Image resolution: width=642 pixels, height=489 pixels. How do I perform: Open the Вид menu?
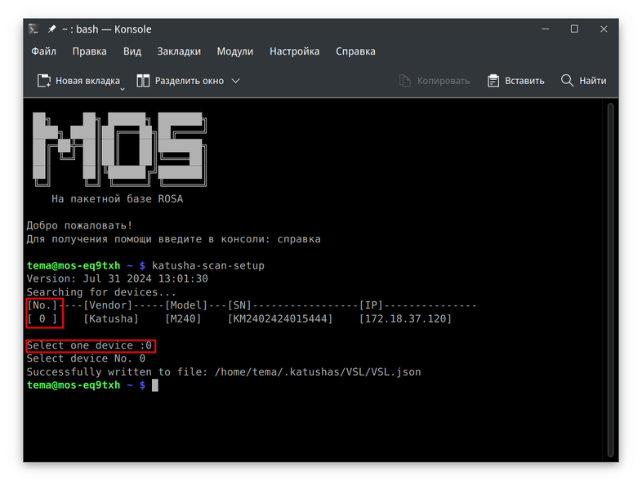coord(132,51)
